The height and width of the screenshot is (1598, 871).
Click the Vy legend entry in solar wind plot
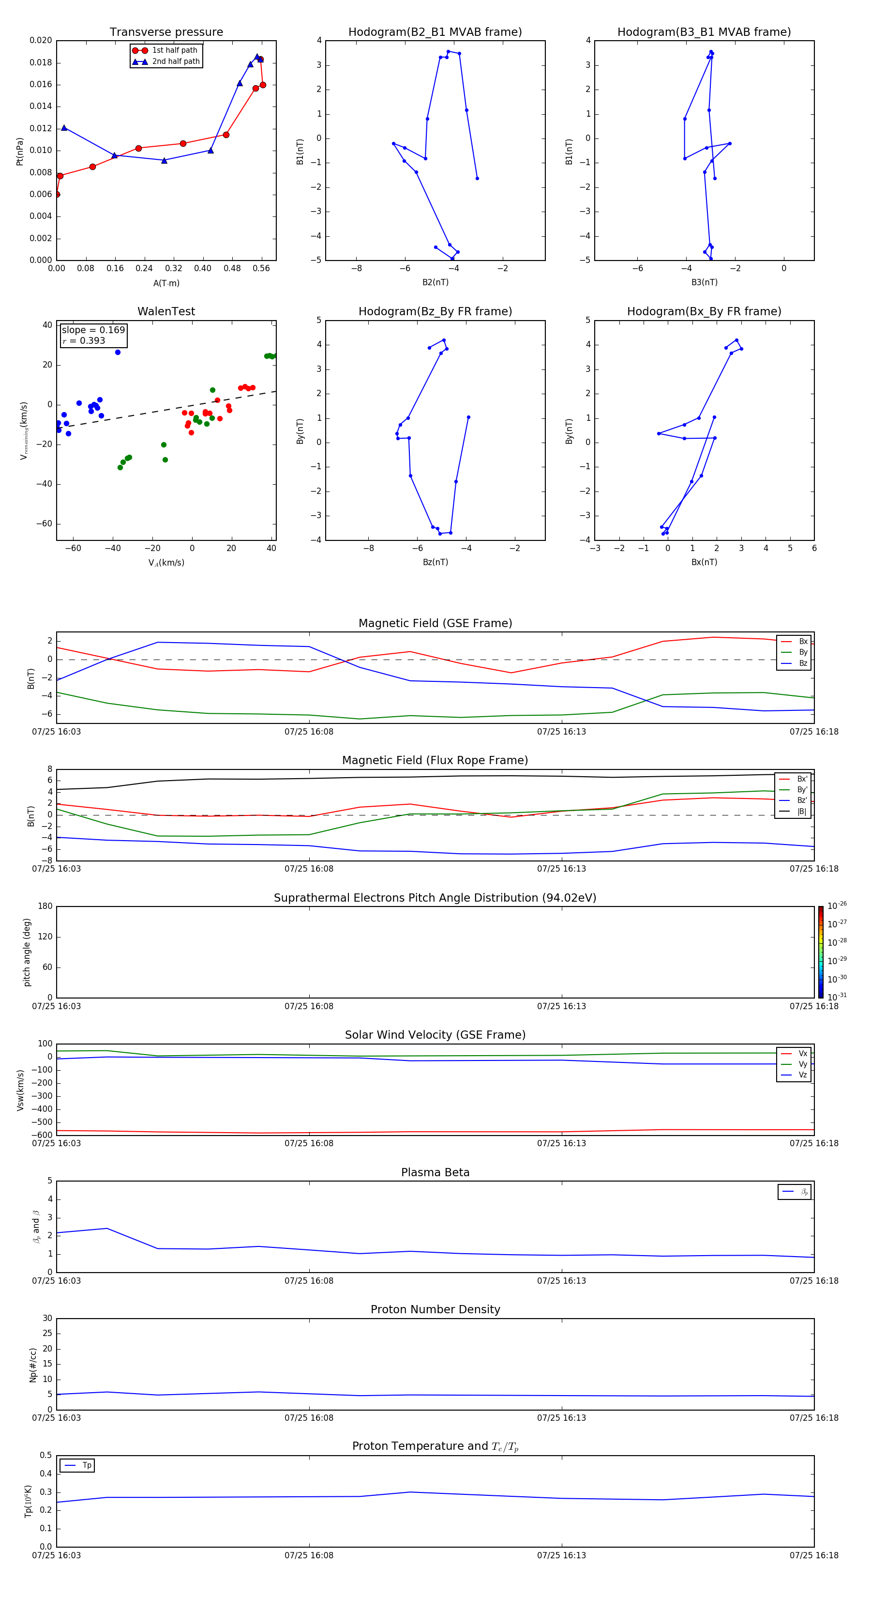pos(794,1064)
